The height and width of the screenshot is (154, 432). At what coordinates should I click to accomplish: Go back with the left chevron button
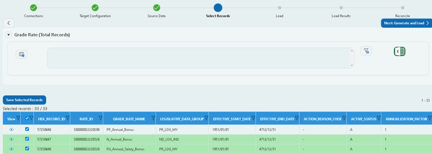point(8,23)
